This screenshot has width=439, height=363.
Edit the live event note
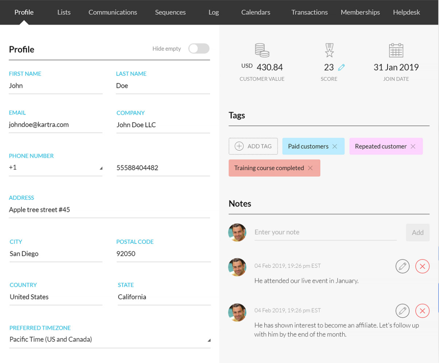(402, 266)
